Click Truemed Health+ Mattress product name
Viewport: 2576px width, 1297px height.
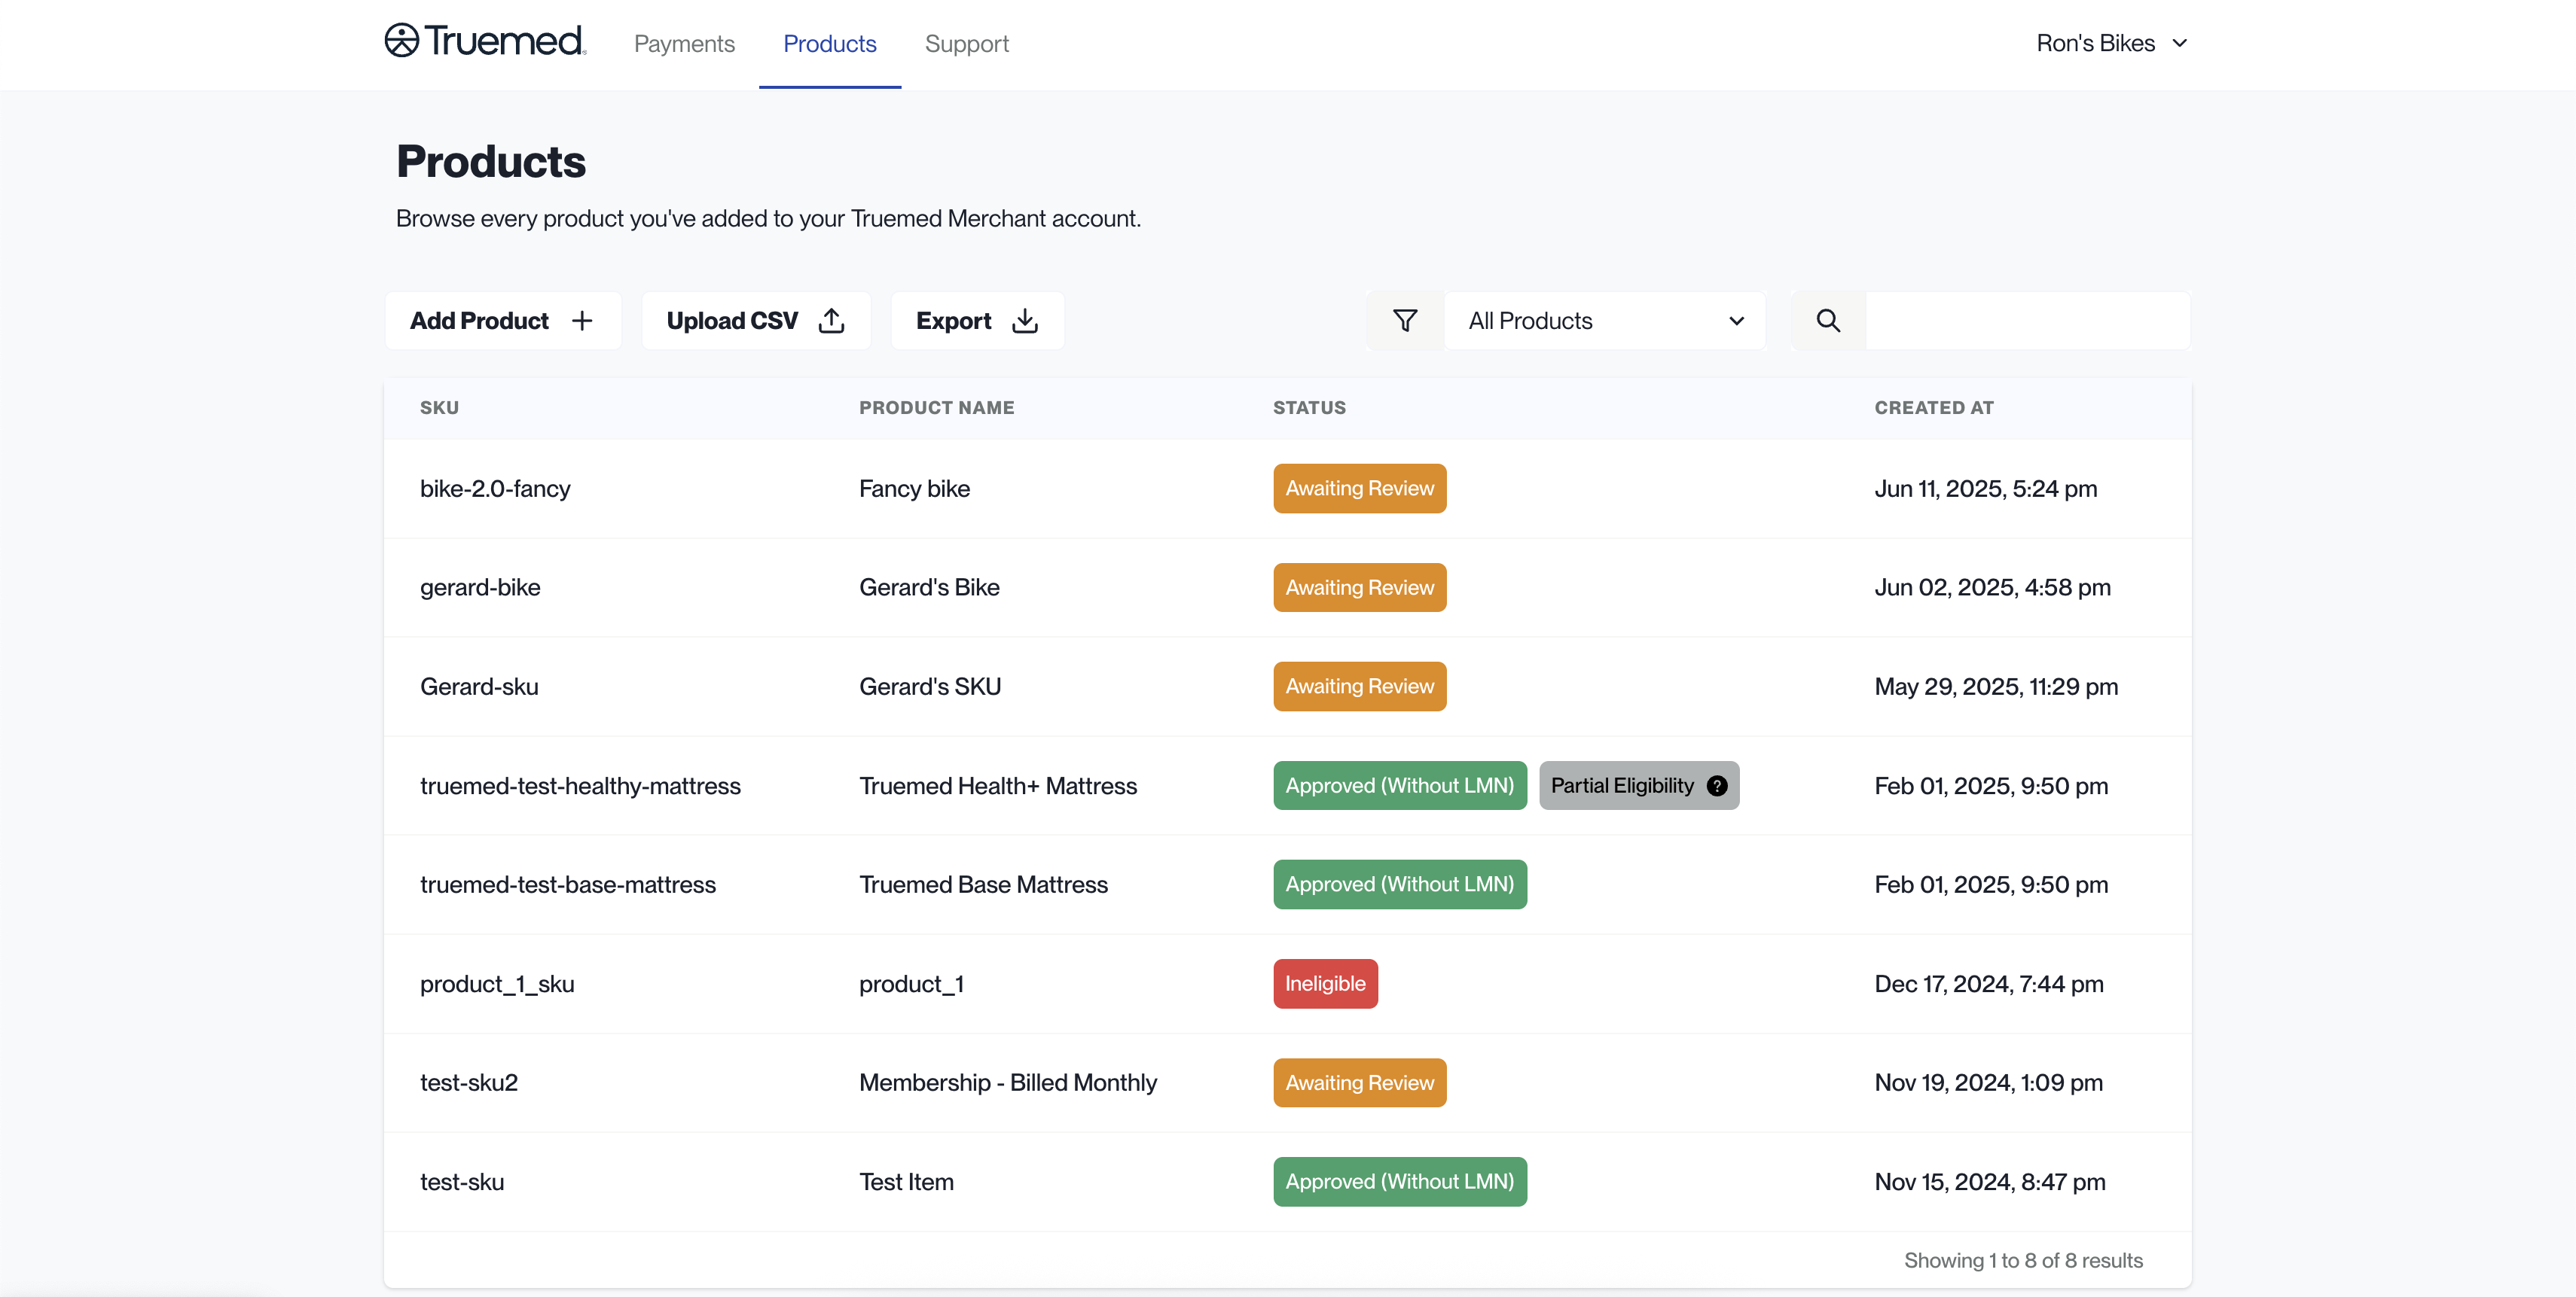tap(998, 785)
